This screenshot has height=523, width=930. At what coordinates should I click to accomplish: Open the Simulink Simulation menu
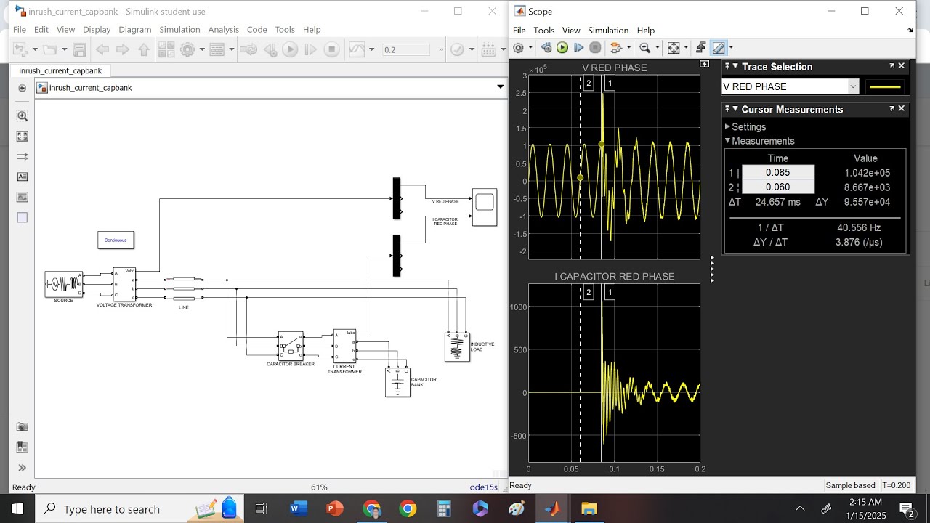[179, 29]
